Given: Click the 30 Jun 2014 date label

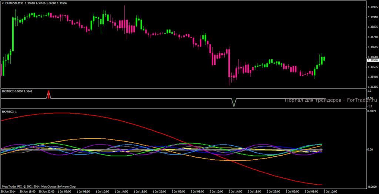Looking at the screenshot, I should [8, 192].
